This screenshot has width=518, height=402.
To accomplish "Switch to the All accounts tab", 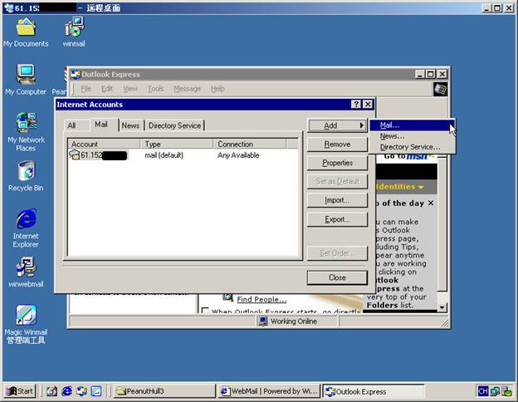I will [72, 125].
